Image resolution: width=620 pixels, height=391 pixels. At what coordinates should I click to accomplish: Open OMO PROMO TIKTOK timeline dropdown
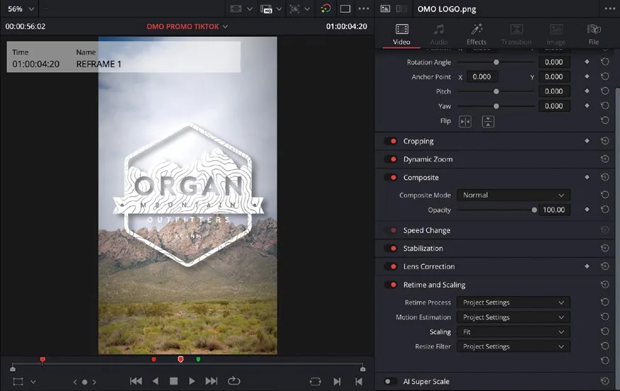187,26
